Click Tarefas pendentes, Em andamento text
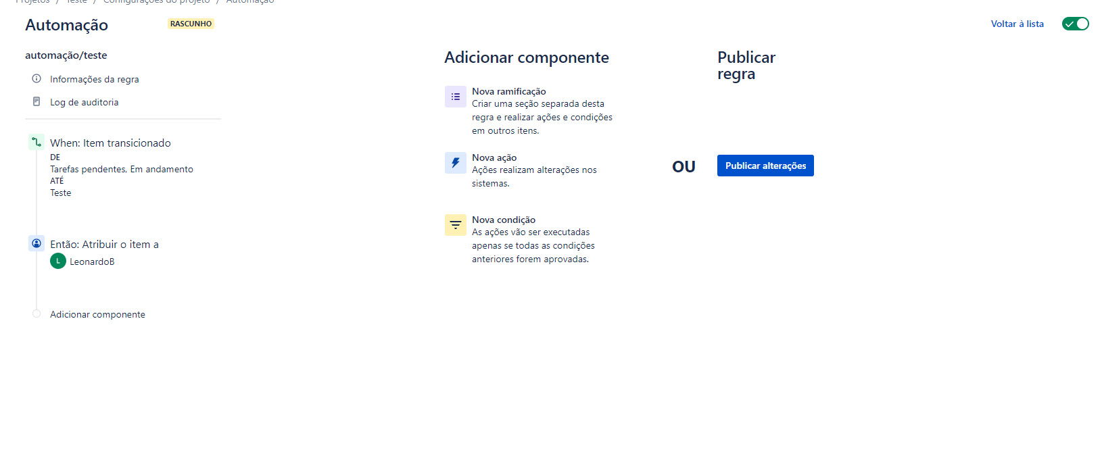 pos(122,169)
